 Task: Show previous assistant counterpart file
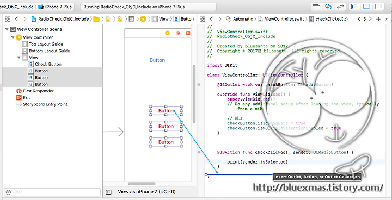(359, 19)
